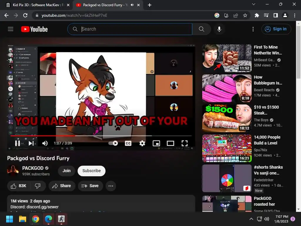301x226 pixels.
Task: Subscribe to PACKGOD
Action: tap(92, 171)
